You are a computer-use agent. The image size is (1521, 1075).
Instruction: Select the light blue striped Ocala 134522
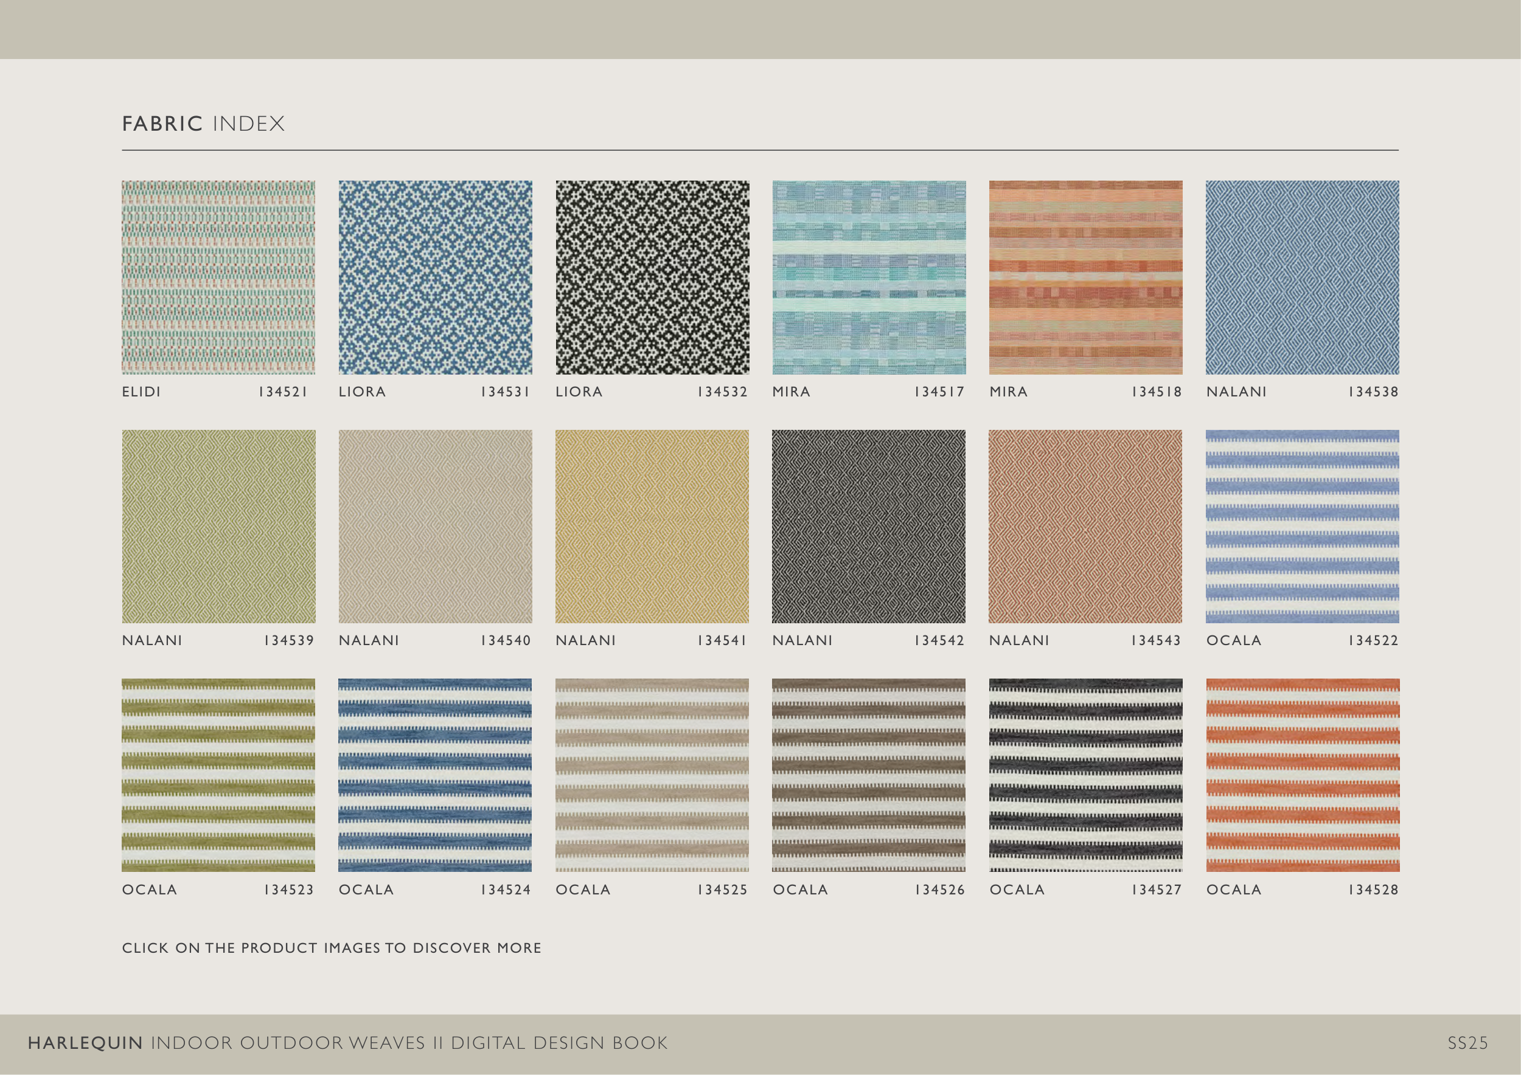(x=1303, y=526)
